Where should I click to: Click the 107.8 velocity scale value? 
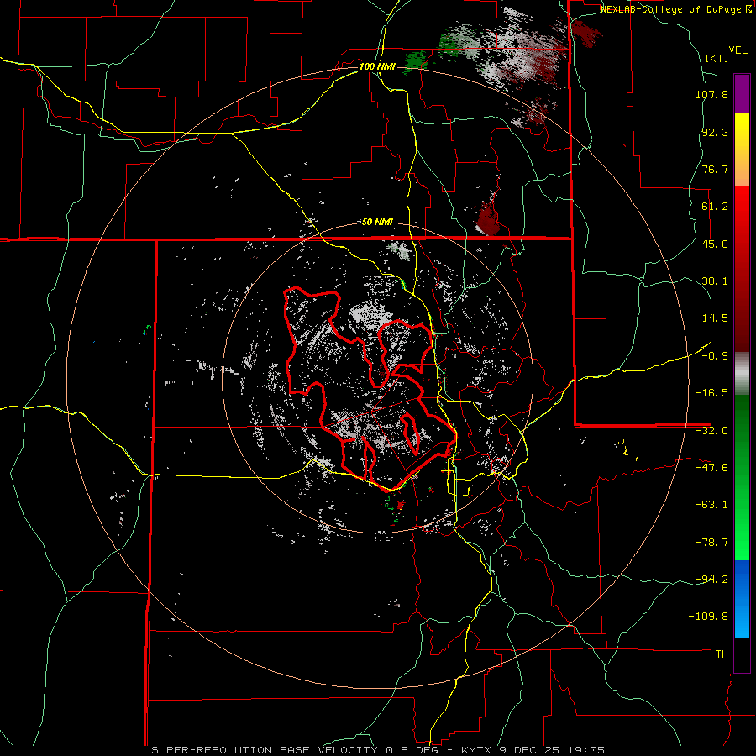click(711, 94)
